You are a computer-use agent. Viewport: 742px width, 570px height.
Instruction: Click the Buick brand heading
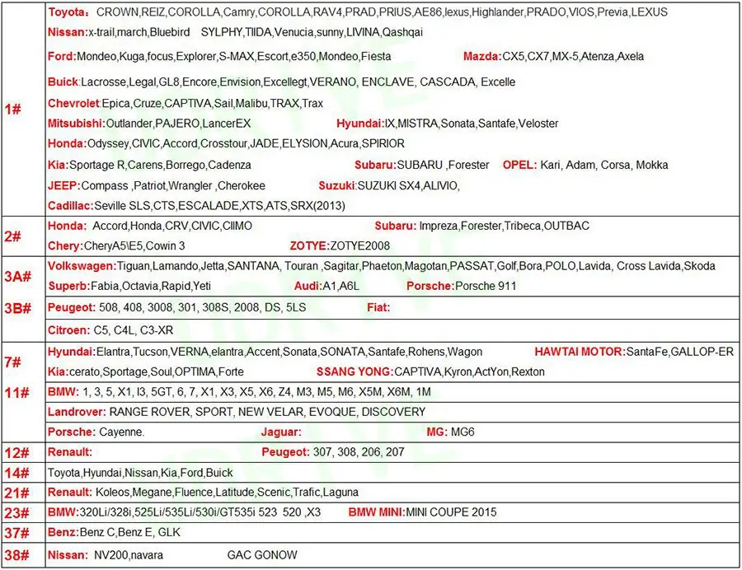63,82
